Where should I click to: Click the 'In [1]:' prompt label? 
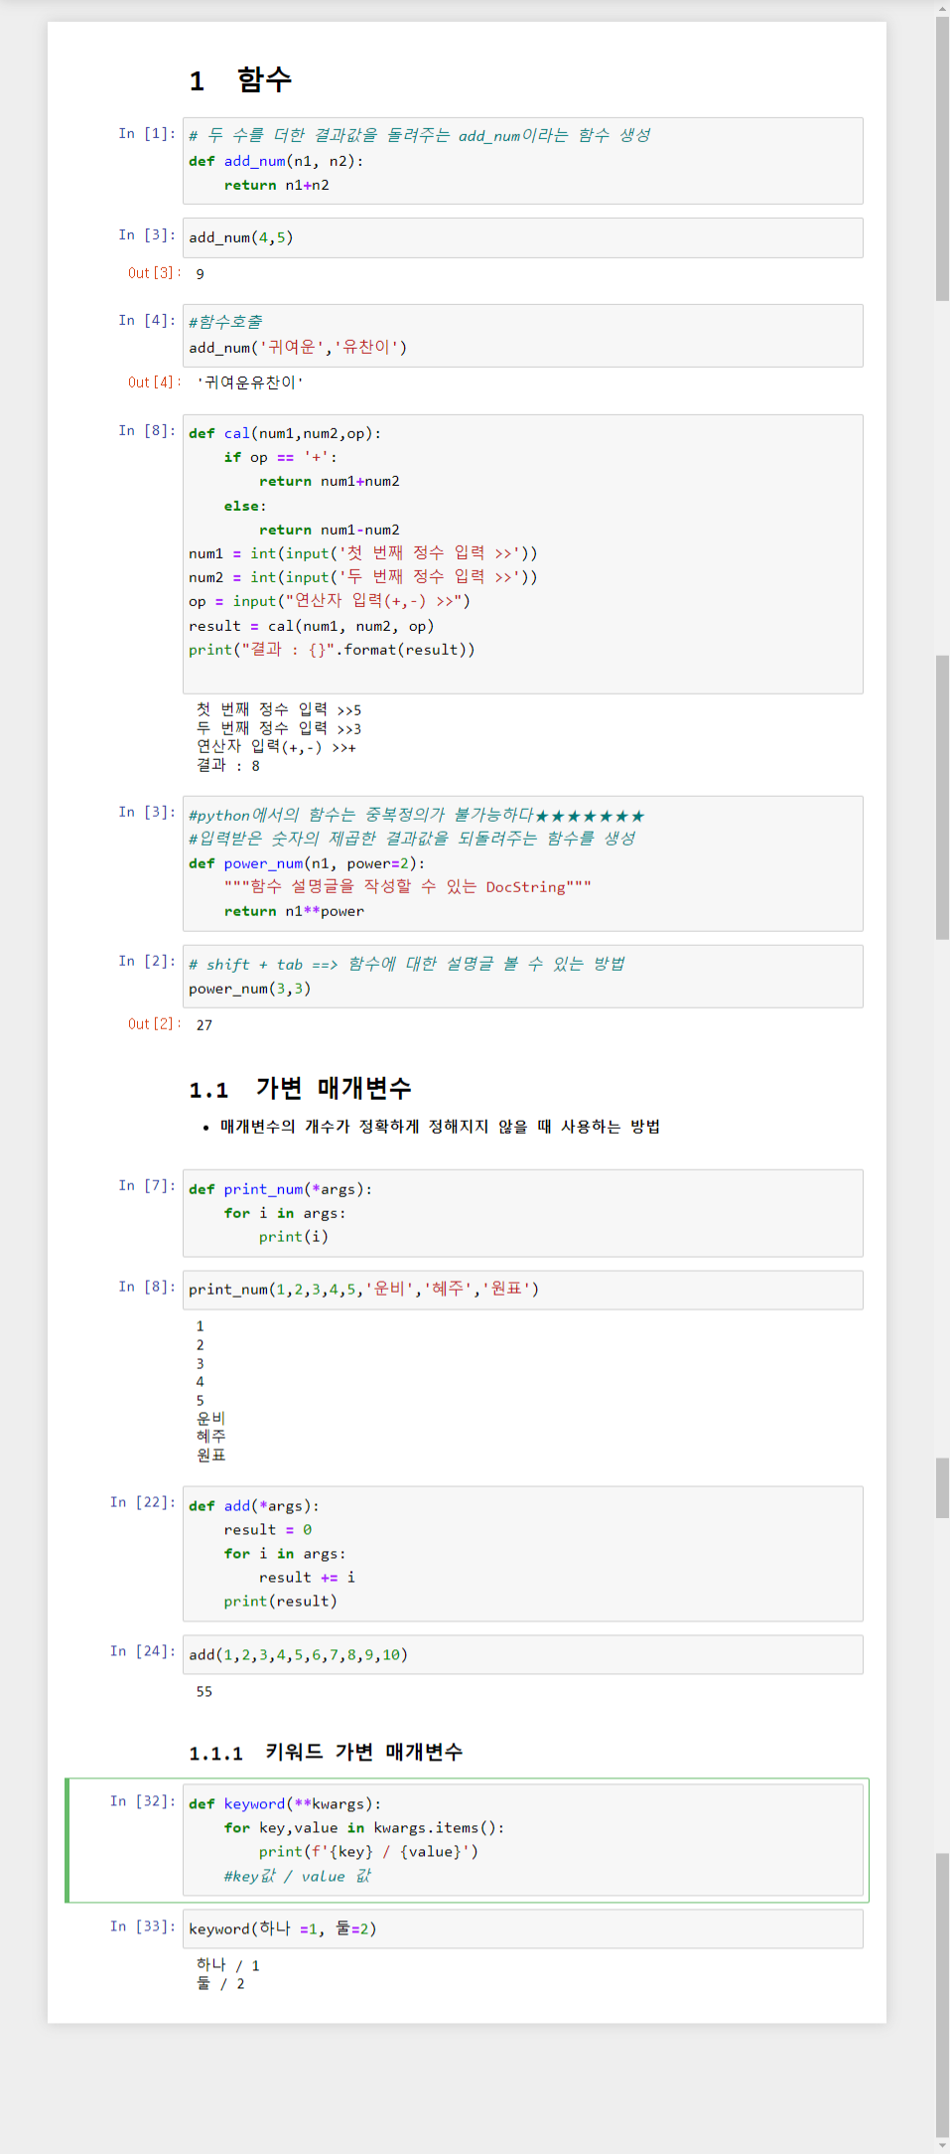coord(147,134)
